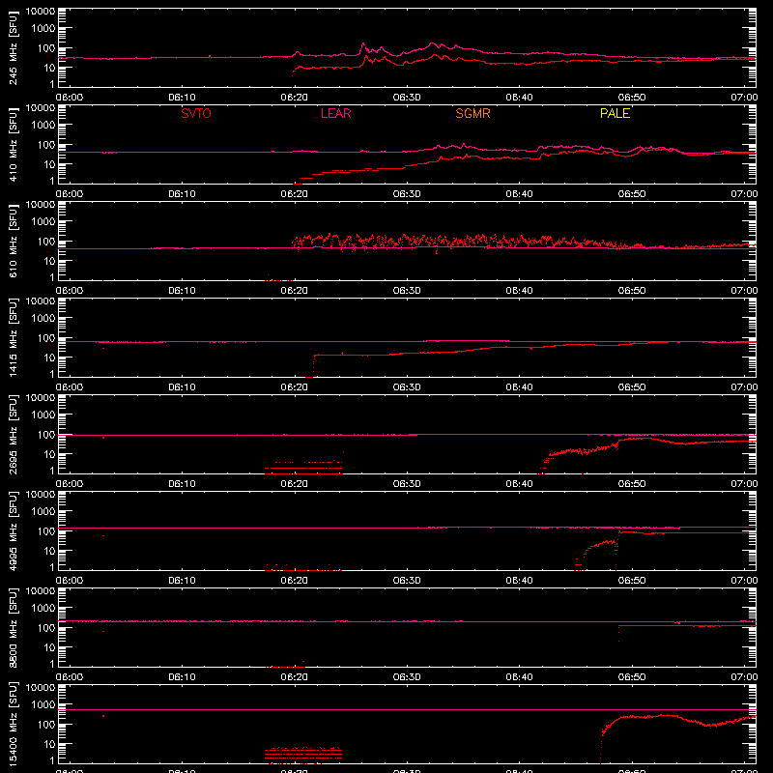773x773 pixels.
Task: Select the 4995 MHz [SFU] axis title
Action: [x=14, y=530]
